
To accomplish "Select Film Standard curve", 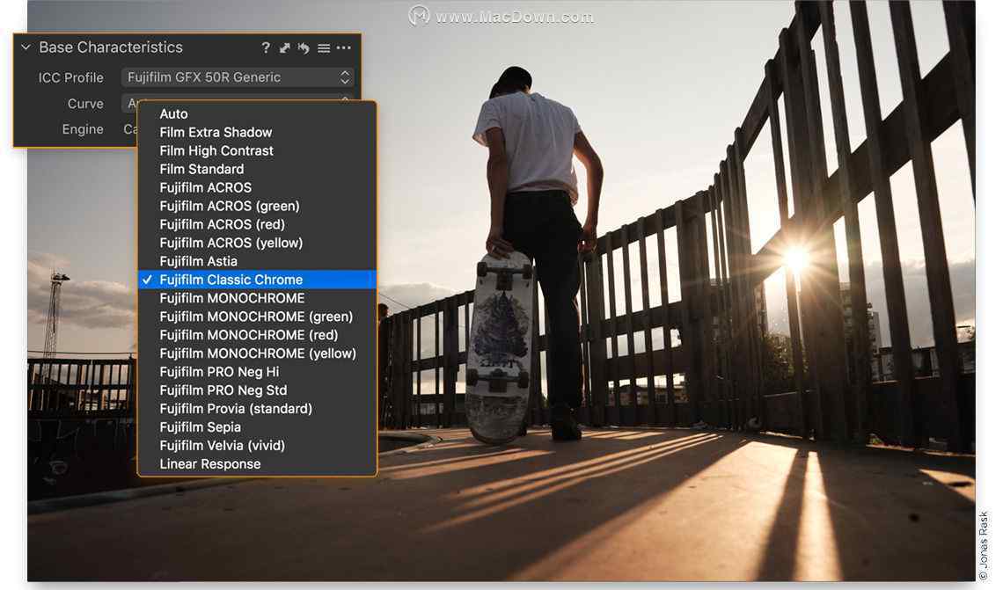I will coord(257,170).
